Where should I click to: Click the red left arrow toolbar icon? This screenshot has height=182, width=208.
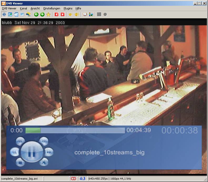57,14
